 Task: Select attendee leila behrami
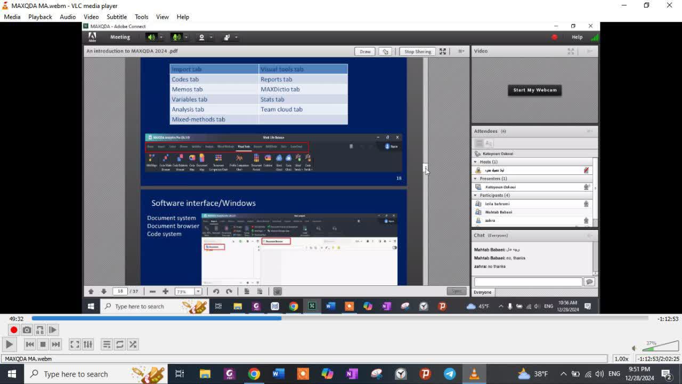point(497,204)
